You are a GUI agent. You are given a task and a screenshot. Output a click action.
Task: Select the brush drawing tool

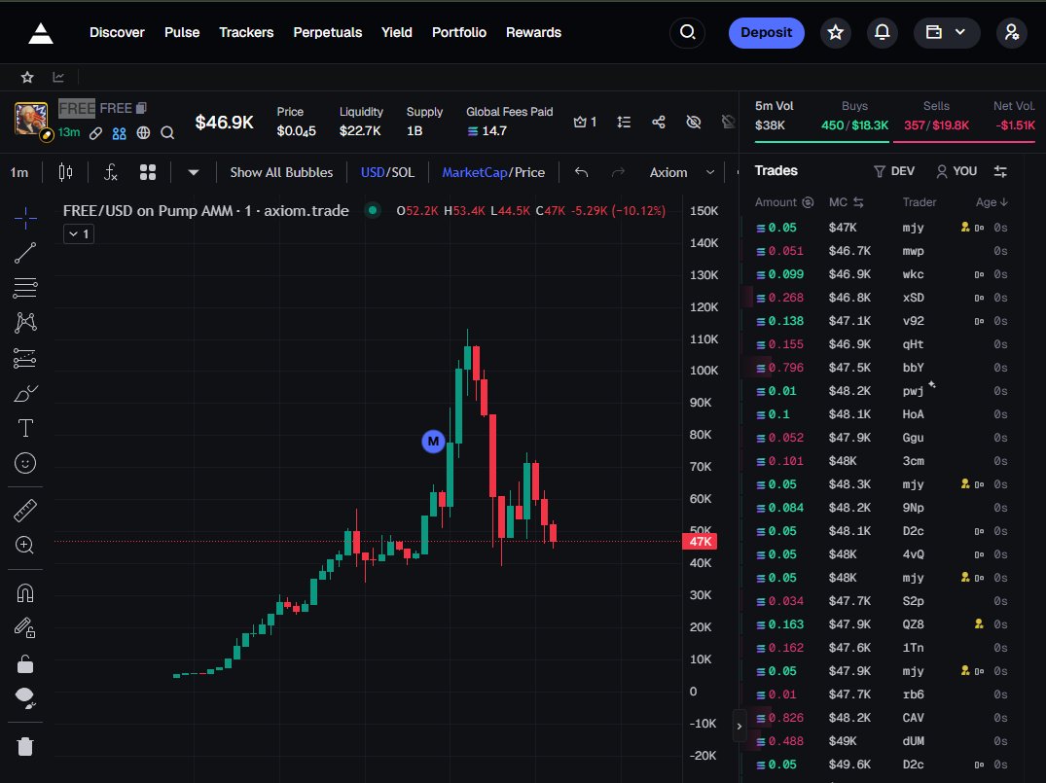(25, 394)
